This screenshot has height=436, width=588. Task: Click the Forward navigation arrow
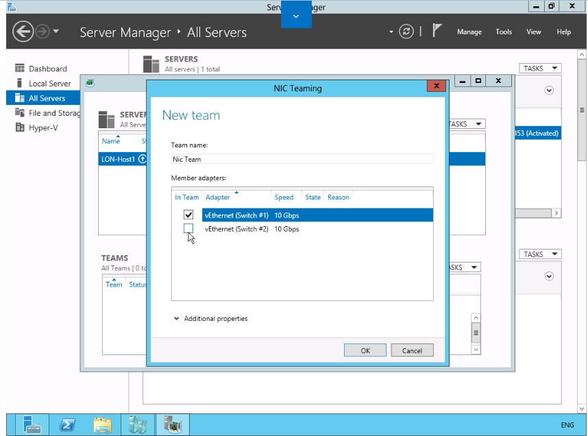(x=42, y=32)
